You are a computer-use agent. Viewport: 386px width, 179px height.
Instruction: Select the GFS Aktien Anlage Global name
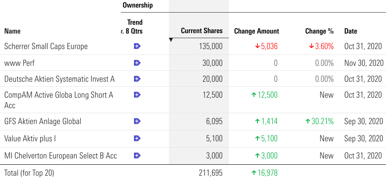(42, 121)
